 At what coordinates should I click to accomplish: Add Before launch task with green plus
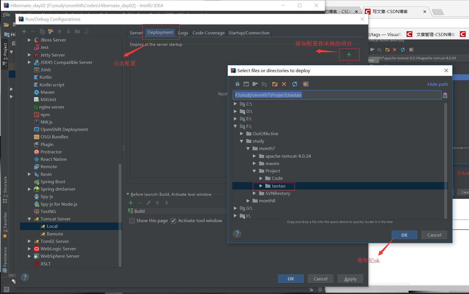[131, 203]
